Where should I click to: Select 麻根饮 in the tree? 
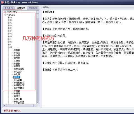pyautogui.click(x=17, y=96)
